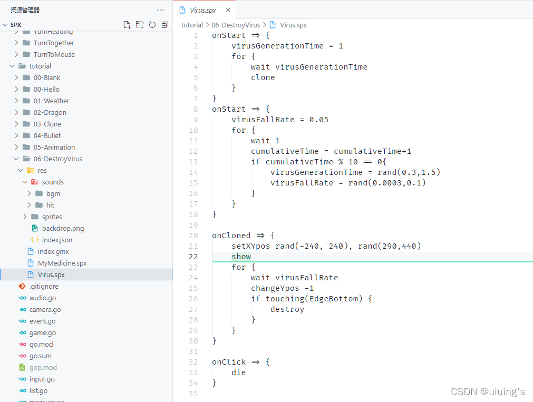The height and width of the screenshot is (402, 533).
Task: Open the explorer more actions ellipsis
Action: (x=160, y=10)
